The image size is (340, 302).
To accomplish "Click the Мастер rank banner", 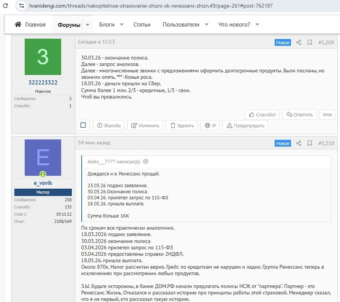I will pyautogui.click(x=43, y=192).
